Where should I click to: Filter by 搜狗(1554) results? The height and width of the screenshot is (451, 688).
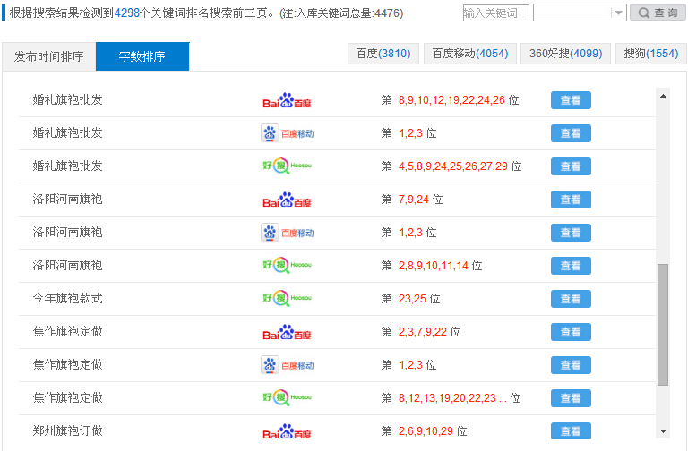(651, 54)
